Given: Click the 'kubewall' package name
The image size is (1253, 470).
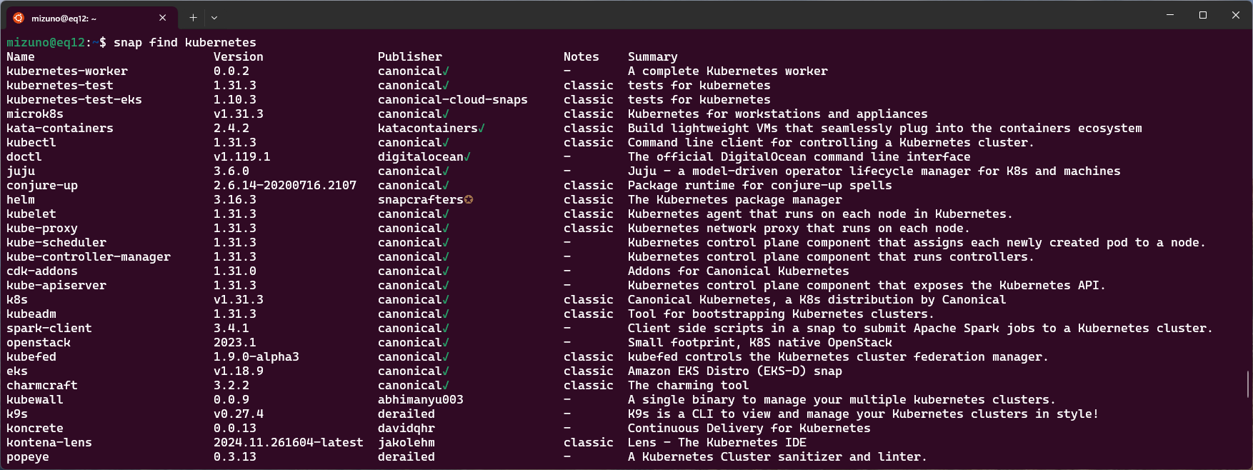Looking at the screenshot, I should pos(35,400).
